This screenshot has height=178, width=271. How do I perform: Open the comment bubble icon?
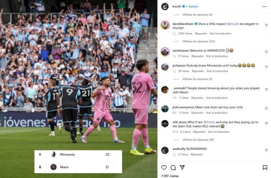click(x=173, y=167)
